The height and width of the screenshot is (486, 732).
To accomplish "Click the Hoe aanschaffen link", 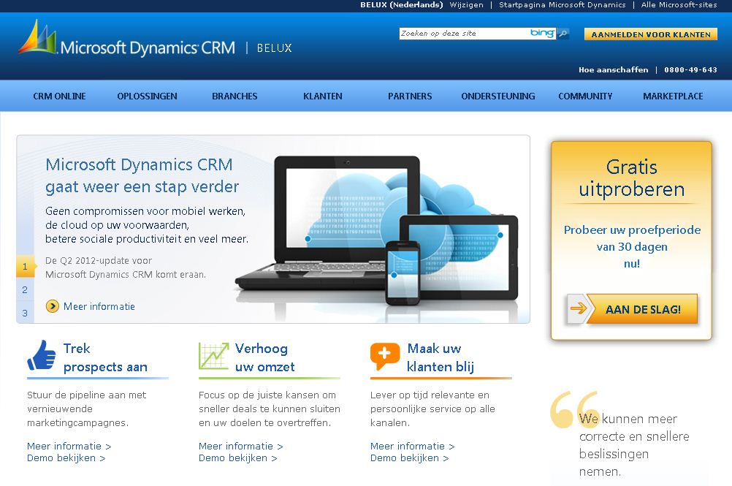I will click(614, 70).
